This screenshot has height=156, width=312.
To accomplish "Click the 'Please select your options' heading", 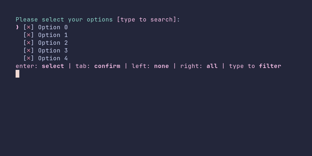I will (64, 20).
